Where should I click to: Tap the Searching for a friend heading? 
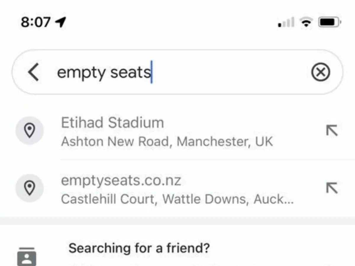click(138, 248)
